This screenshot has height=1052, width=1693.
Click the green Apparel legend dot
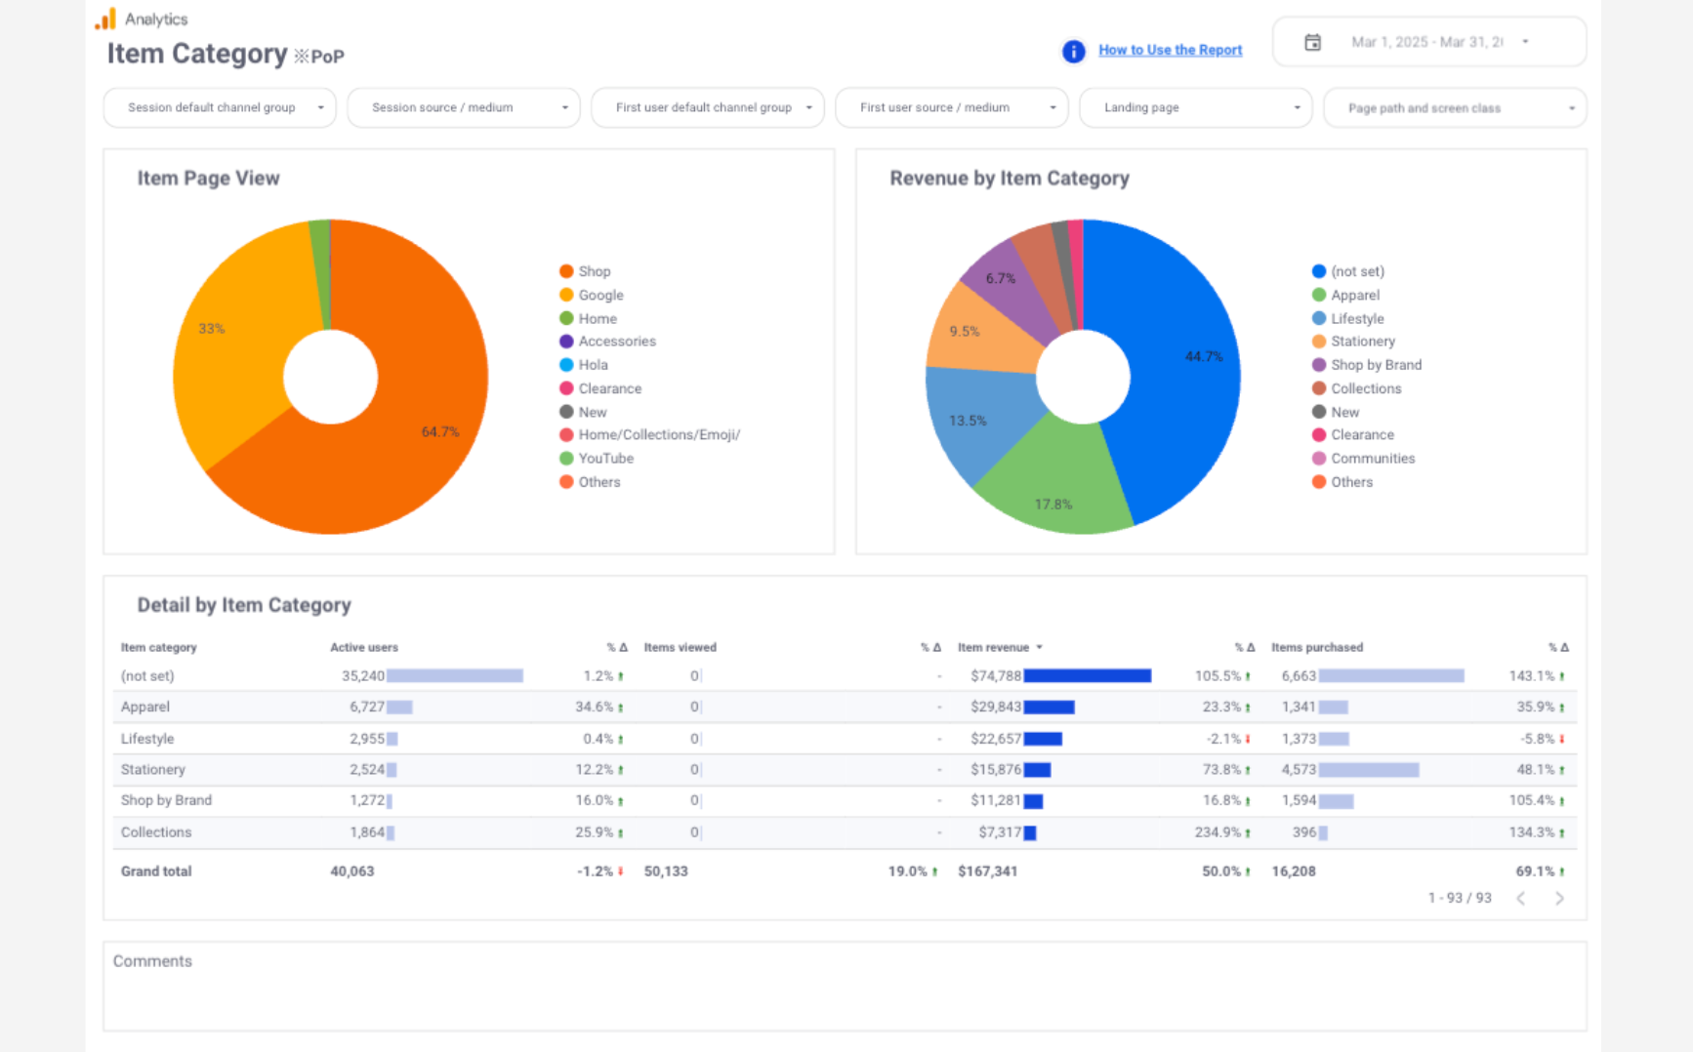[1319, 295]
